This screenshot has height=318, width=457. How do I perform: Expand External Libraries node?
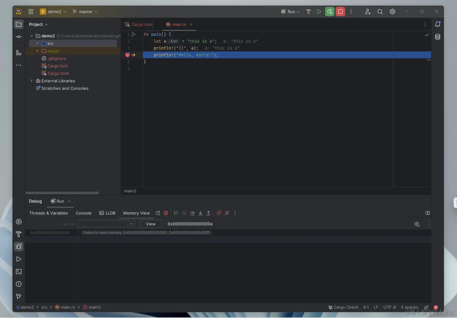31,81
